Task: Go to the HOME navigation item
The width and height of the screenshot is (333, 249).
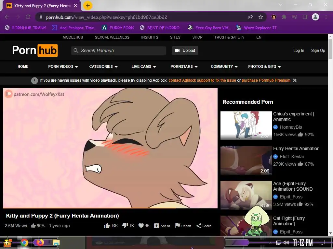Action: [x=23, y=66]
